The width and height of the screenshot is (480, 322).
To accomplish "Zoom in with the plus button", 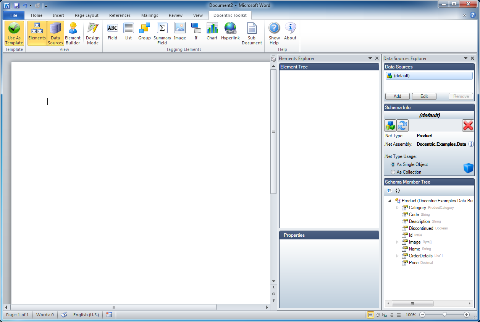I will [x=467, y=315].
